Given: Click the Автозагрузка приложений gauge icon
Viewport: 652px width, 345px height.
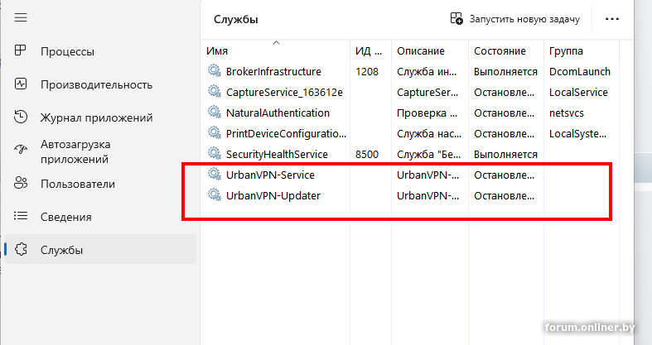Looking at the screenshot, I should [22, 150].
